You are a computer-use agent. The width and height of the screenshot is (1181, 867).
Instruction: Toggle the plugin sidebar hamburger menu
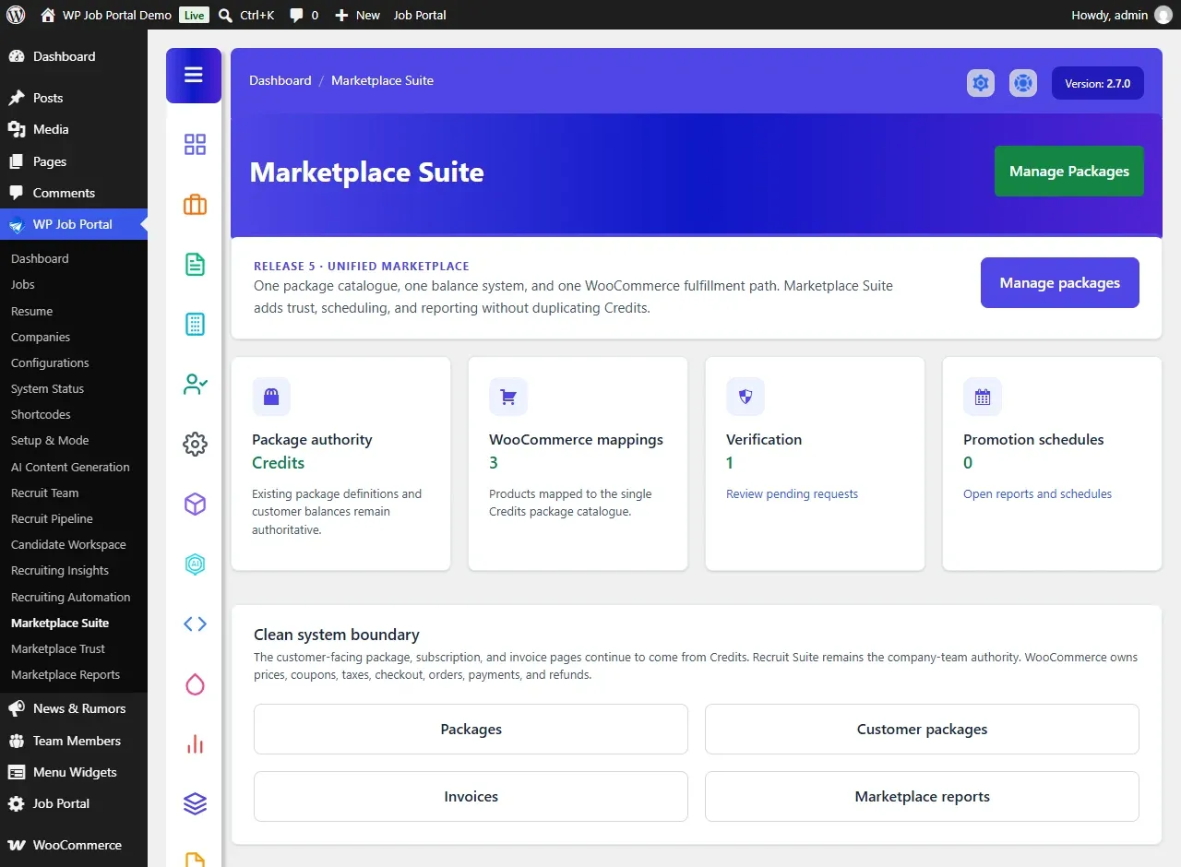[x=194, y=76]
